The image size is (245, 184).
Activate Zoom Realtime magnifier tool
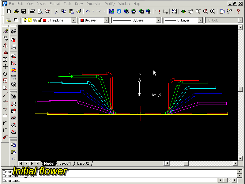point(198,11)
